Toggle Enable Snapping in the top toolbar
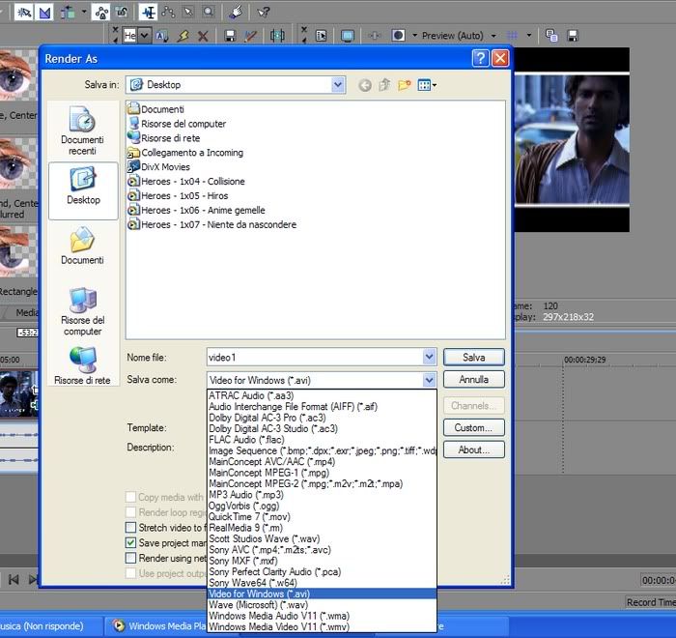676x638 pixels. [23, 13]
